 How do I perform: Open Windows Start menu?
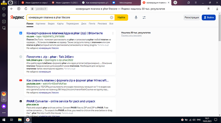click(x=4, y=120)
